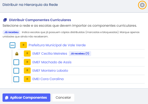Click the stacked-copies icon beside Distribuir Componentes Curriculares

coord(5,20)
